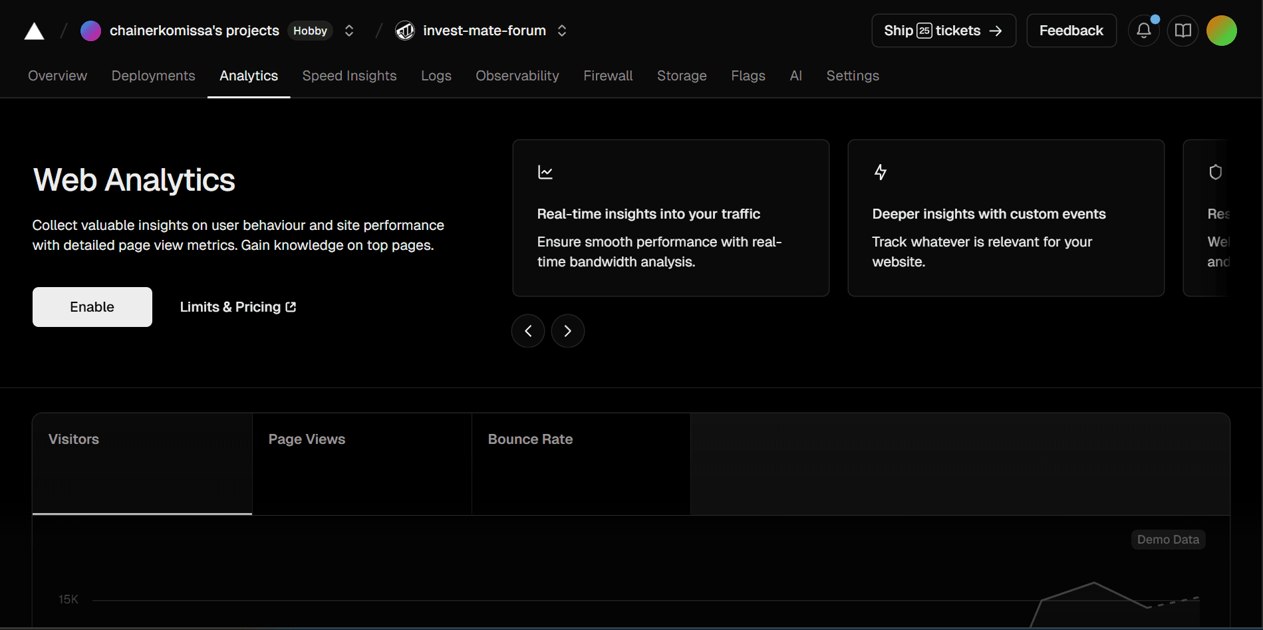Screen dimensions: 1263x630
Task: Click the shield icon on the rightmost card
Action: click(x=1216, y=171)
